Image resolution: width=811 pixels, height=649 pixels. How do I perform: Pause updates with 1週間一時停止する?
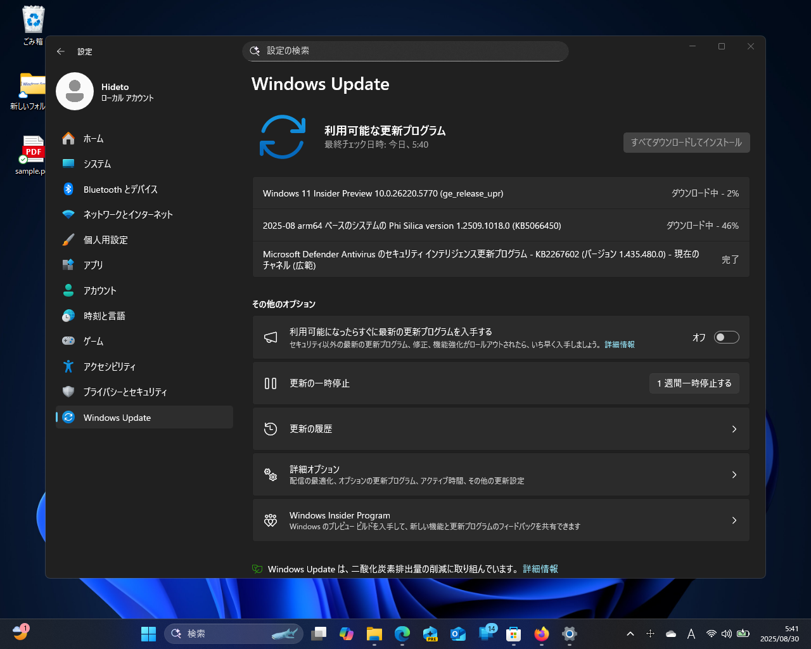(694, 383)
